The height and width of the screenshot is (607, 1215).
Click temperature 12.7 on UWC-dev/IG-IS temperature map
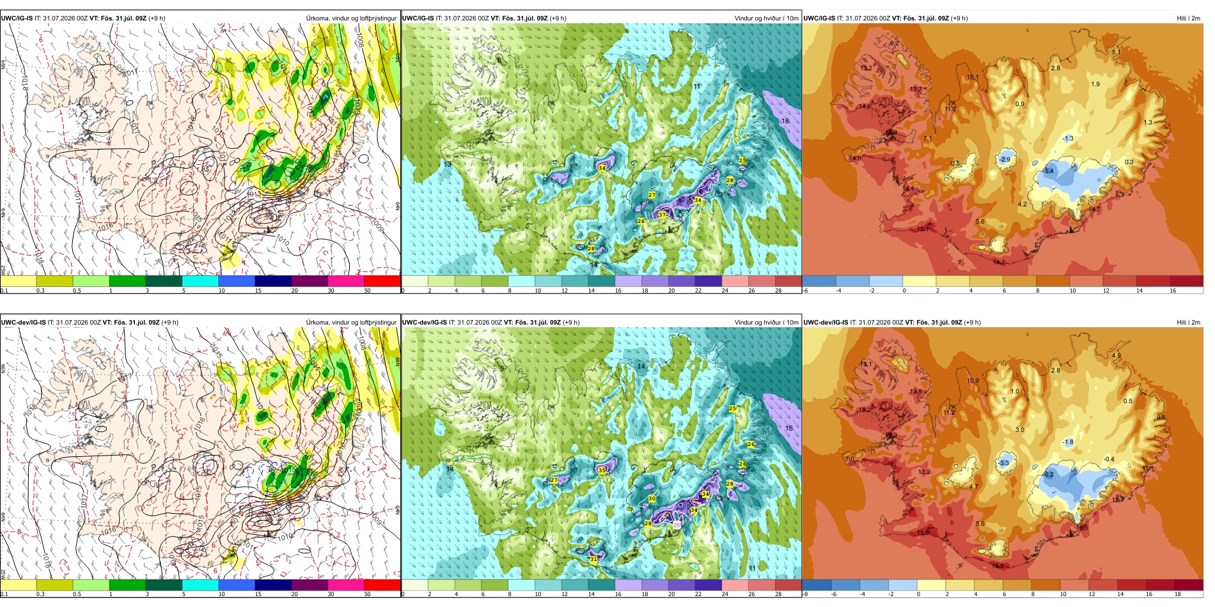tap(1118, 499)
